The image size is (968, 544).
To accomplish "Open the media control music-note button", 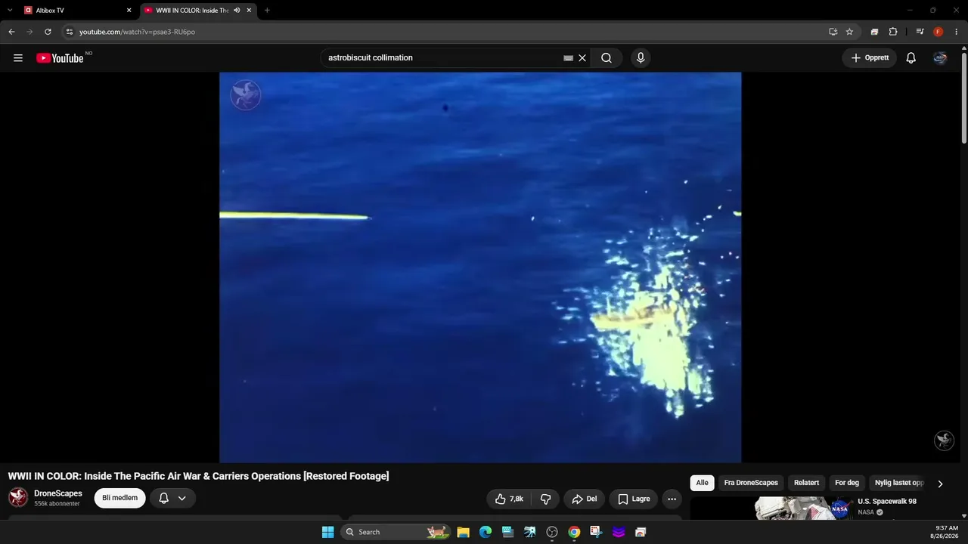I will (920, 32).
